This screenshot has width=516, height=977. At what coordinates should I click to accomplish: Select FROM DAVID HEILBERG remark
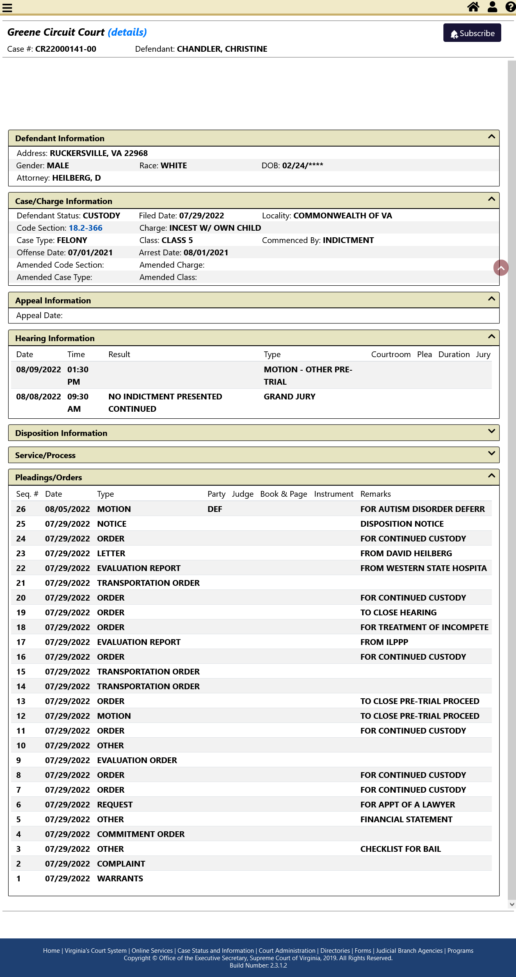406,553
